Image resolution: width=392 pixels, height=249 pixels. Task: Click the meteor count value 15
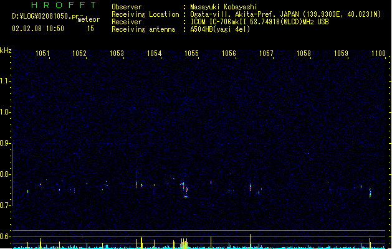click(90, 29)
